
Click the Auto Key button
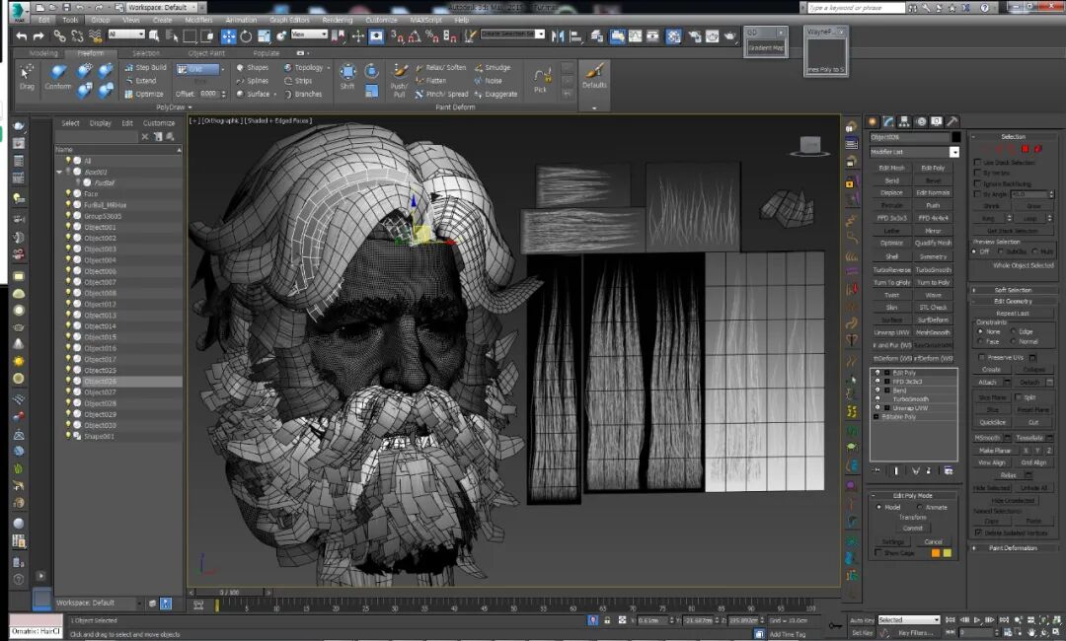[x=862, y=620]
